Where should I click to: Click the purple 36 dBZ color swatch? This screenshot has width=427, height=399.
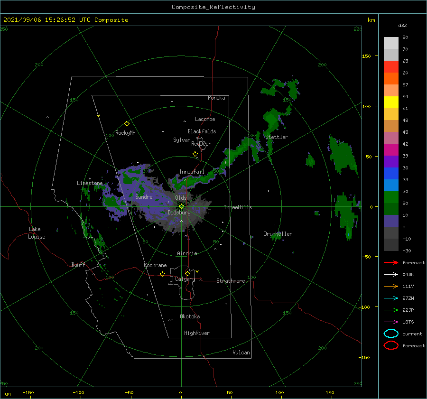tap(391, 161)
